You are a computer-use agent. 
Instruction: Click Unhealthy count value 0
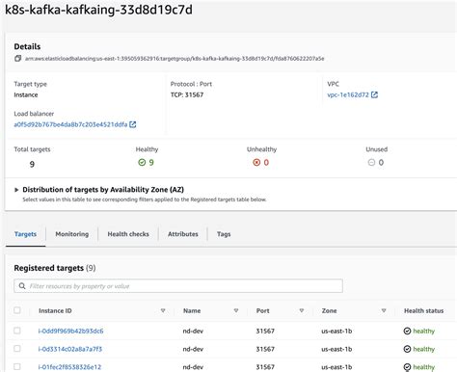266,163
